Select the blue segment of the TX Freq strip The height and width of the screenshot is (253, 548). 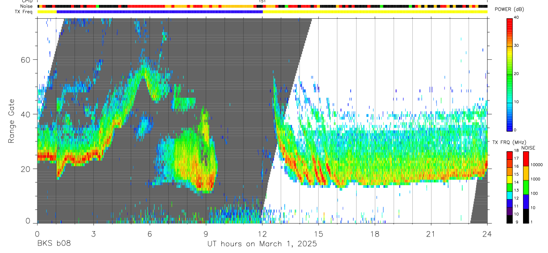coord(160,12)
